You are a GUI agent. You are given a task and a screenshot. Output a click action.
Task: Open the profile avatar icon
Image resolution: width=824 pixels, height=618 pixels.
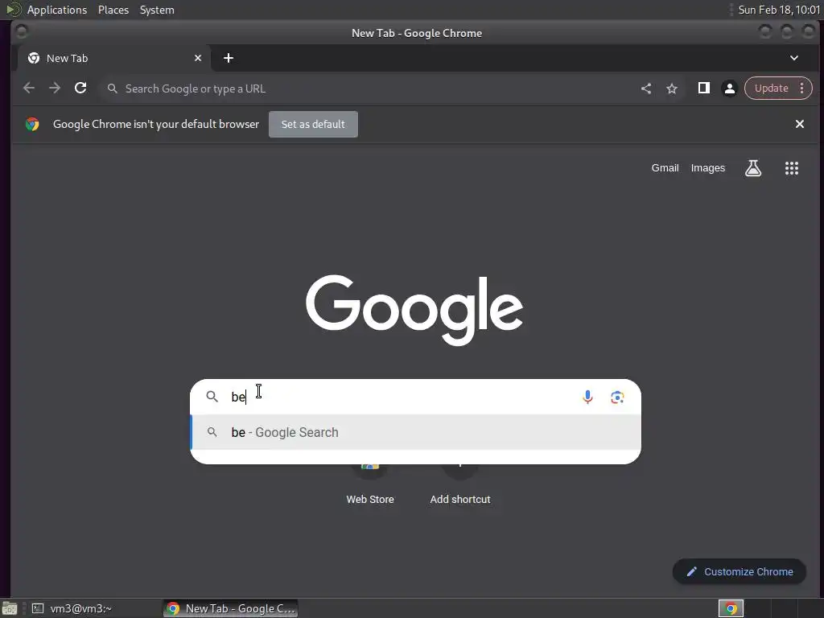tap(729, 89)
